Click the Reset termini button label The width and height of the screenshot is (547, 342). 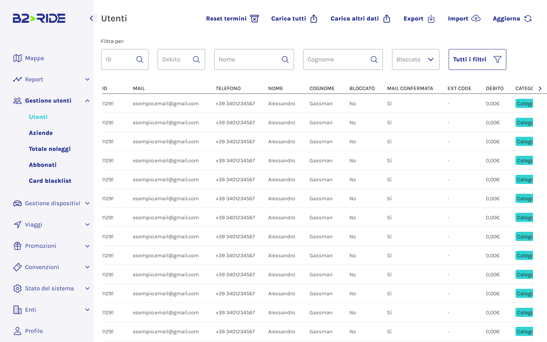coord(226,19)
